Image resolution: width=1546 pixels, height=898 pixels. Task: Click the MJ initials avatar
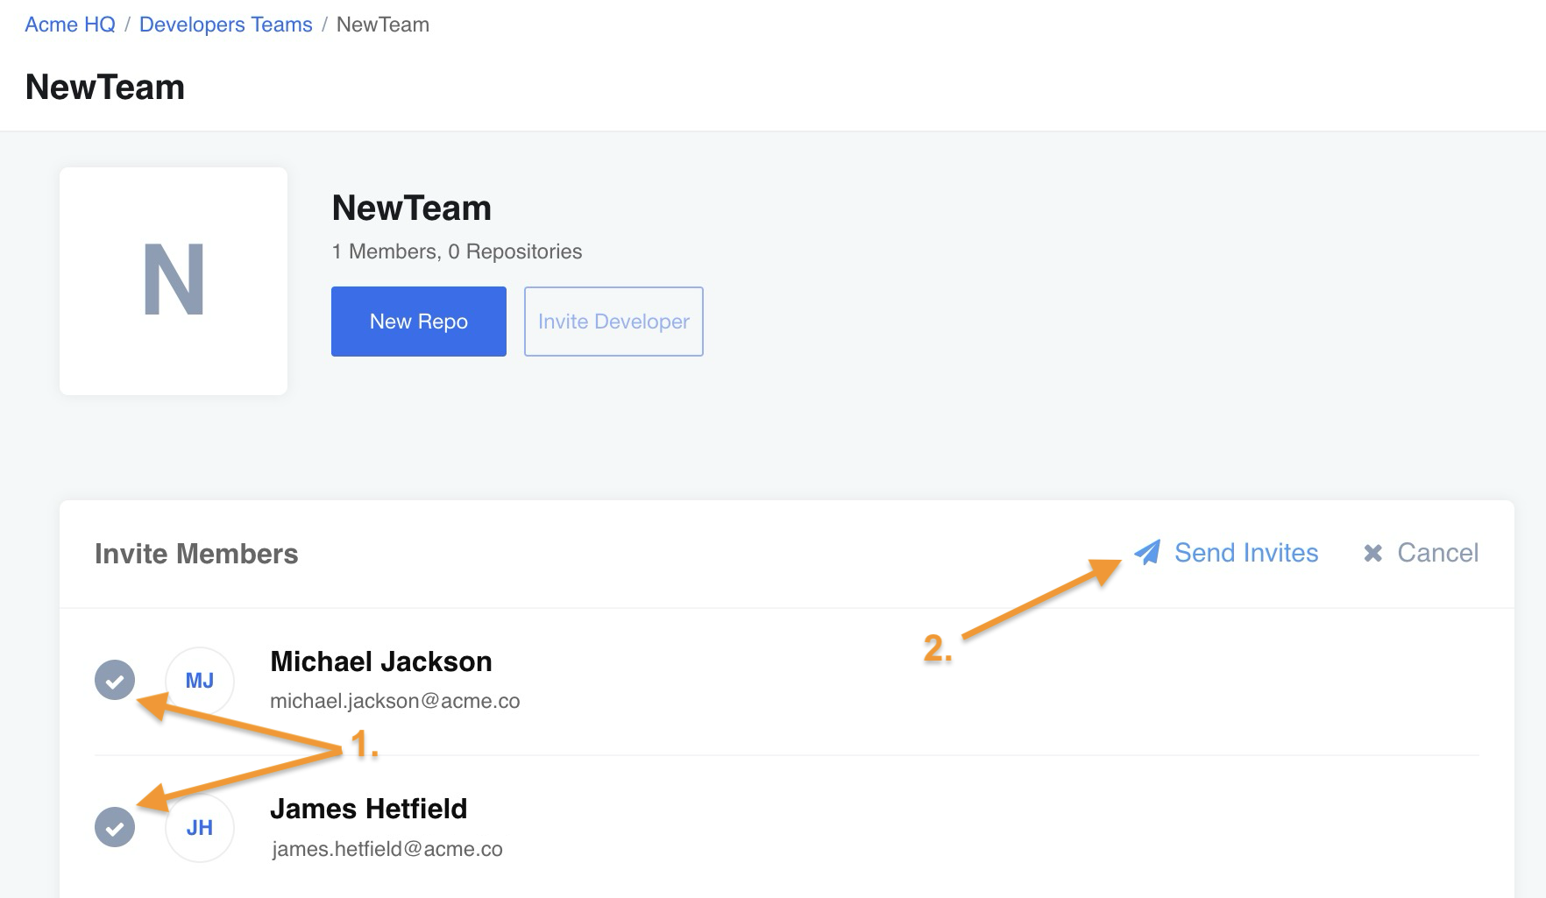click(x=200, y=681)
